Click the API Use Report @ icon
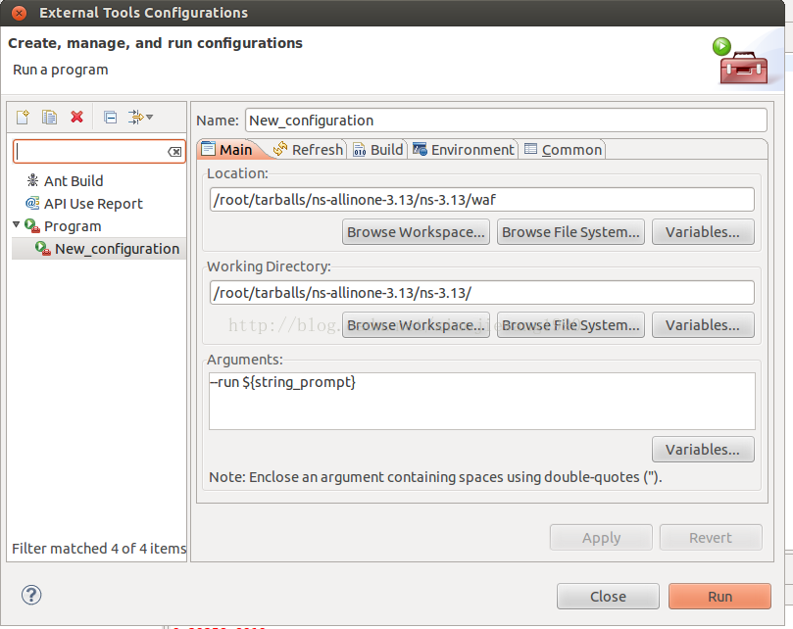This screenshot has width=793, height=629. pyautogui.click(x=32, y=203)
